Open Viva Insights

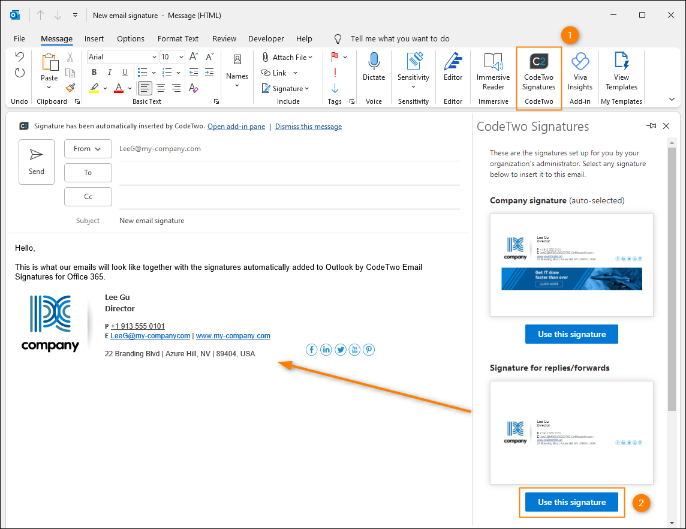(x=579, y=71)
